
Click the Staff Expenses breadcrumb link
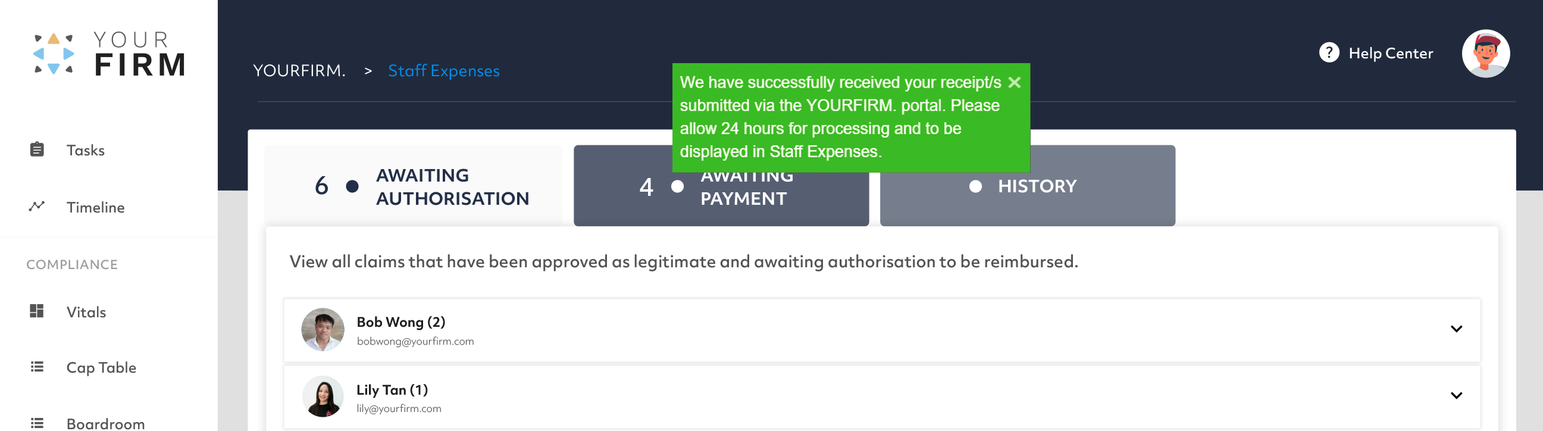click(x=444, y=71)
